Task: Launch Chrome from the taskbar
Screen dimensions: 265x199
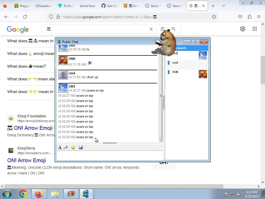Action: pos(23,194)
